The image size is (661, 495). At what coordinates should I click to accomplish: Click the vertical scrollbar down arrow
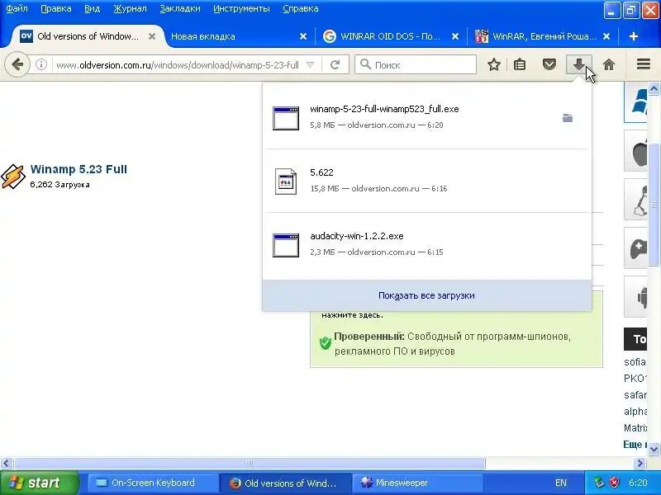click(654, 449)
